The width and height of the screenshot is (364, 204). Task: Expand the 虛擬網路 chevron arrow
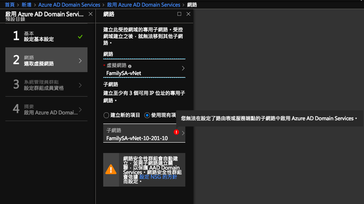(183, 68)
